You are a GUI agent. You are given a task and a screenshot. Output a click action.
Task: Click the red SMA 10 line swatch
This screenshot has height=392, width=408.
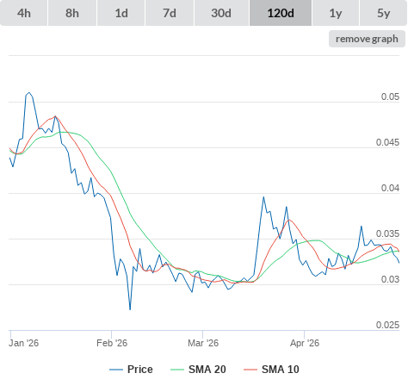coord(250,370)
